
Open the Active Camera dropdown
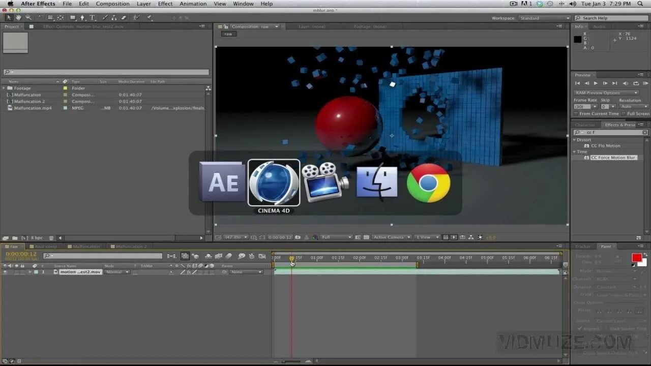click(391, 237)
